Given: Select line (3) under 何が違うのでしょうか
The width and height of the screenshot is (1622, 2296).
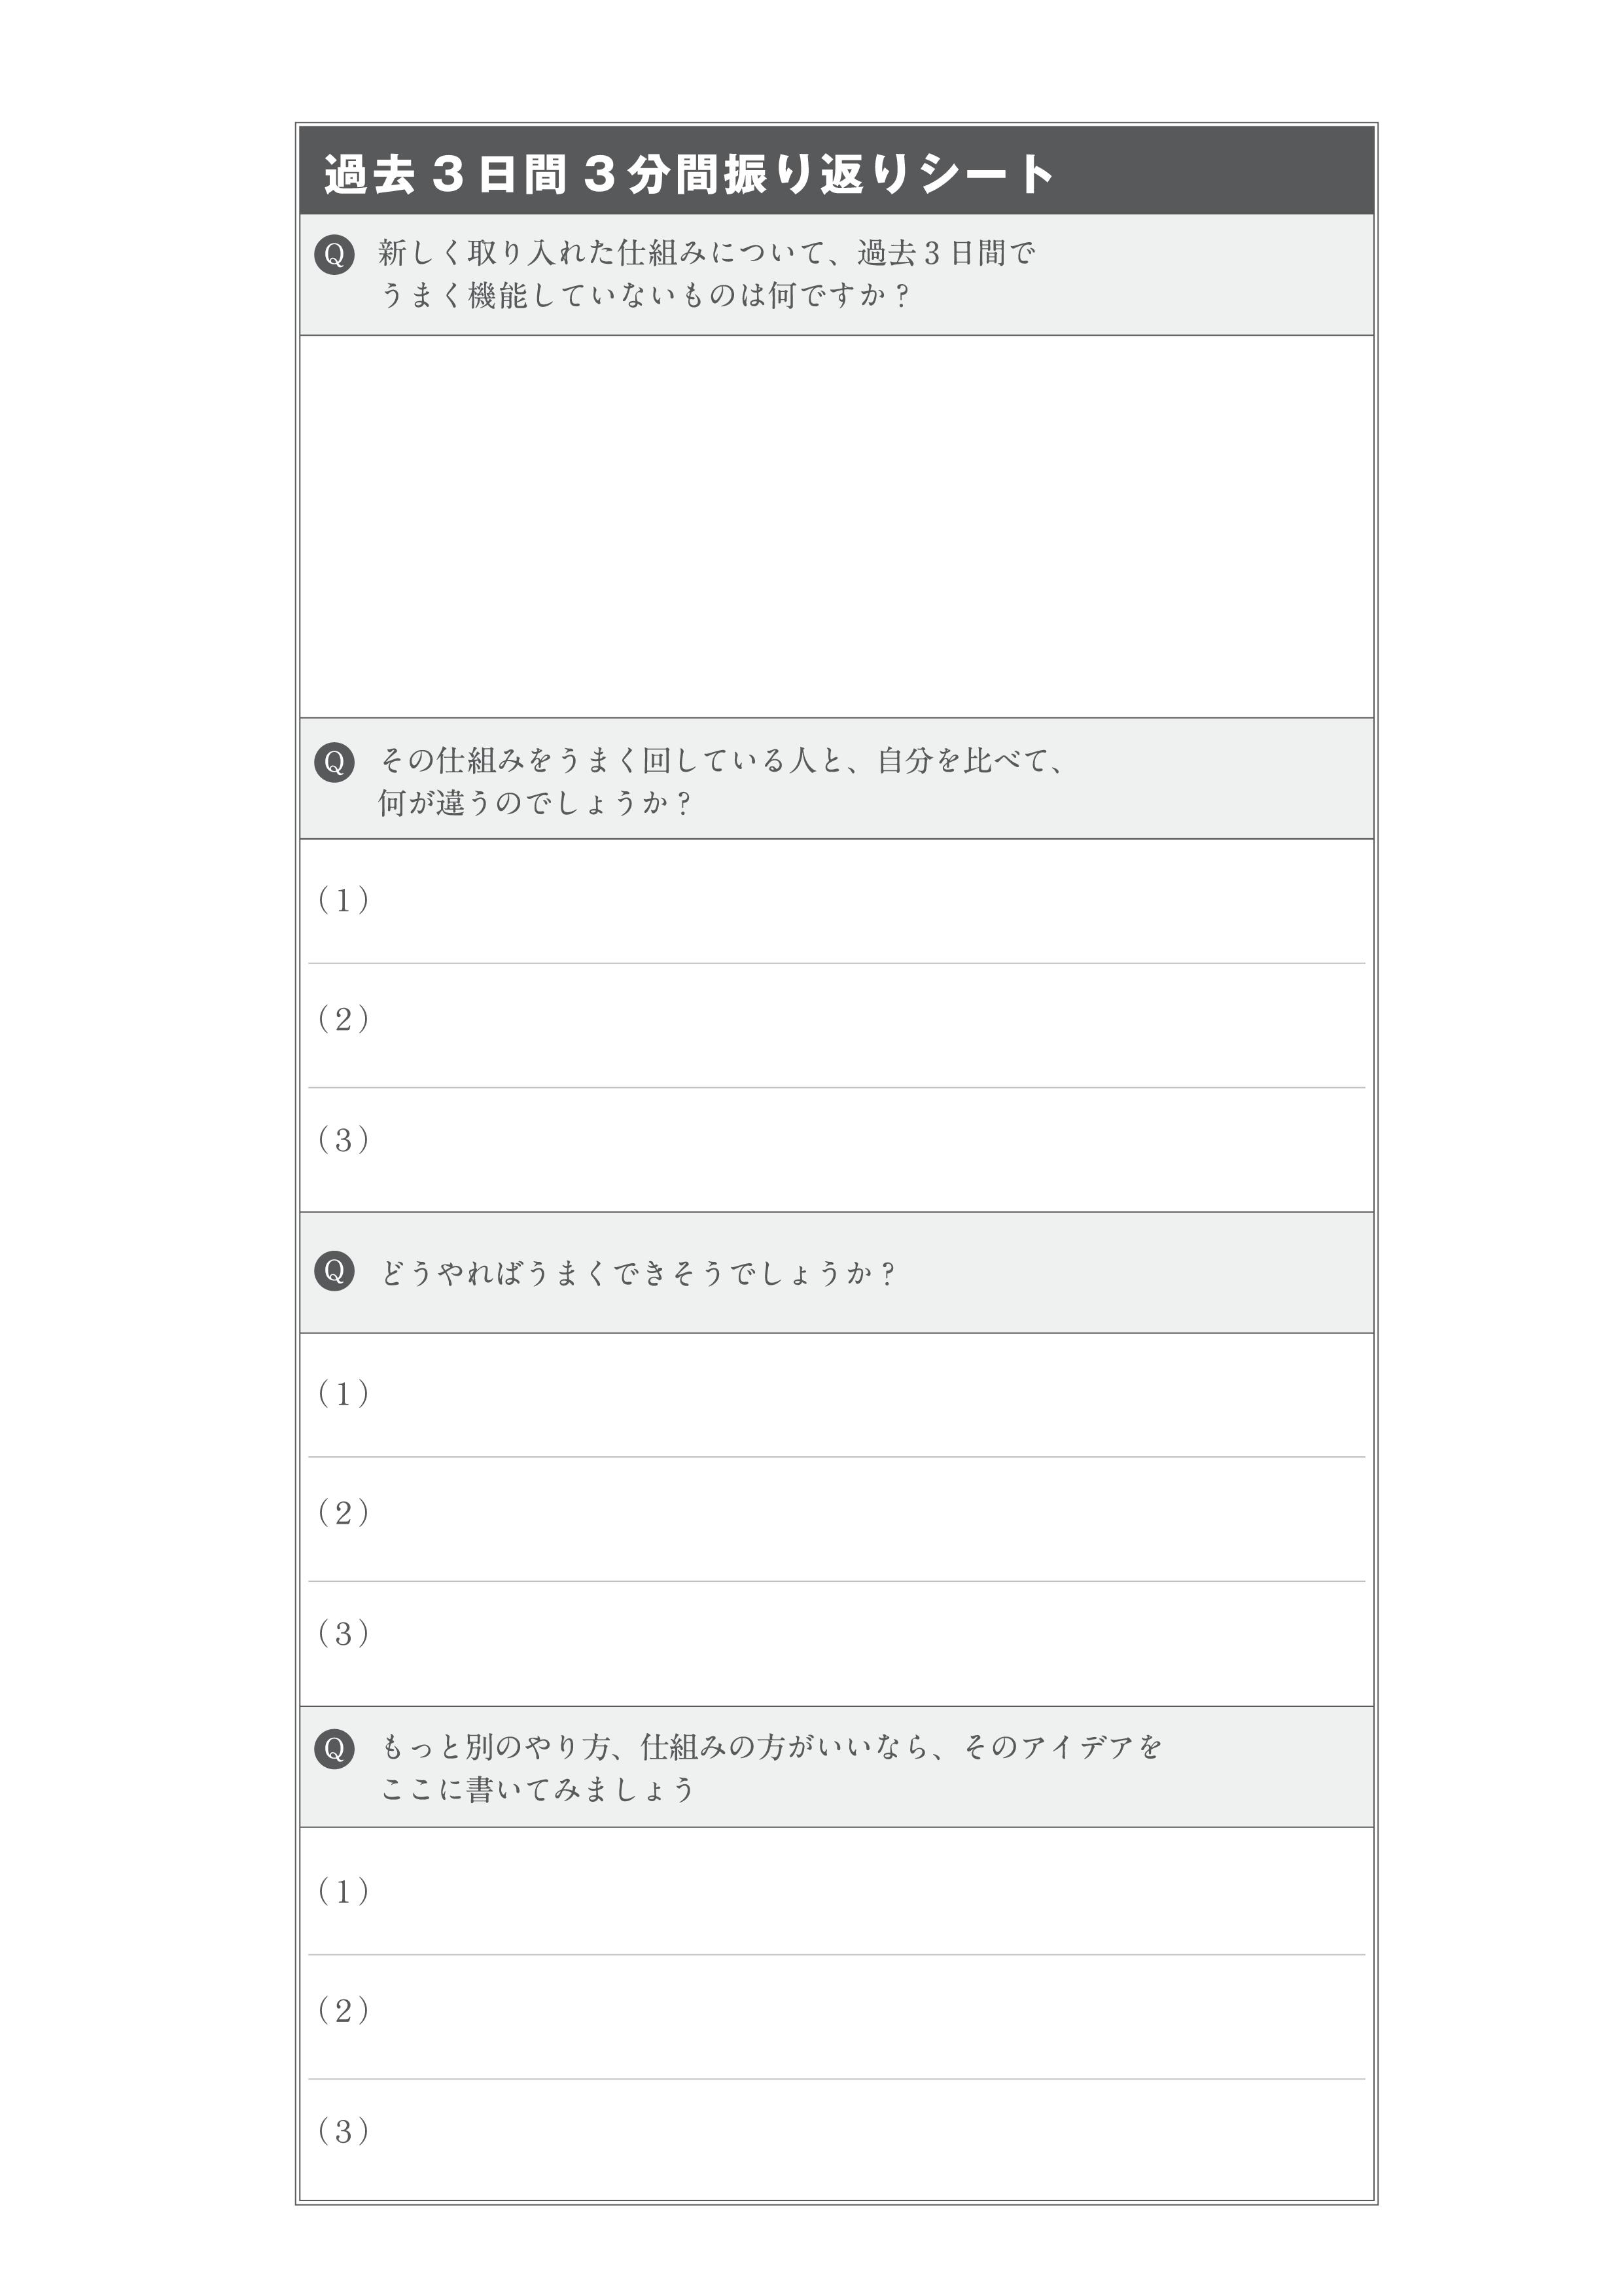Looking at the screenshot, I should click(836, 1149).
